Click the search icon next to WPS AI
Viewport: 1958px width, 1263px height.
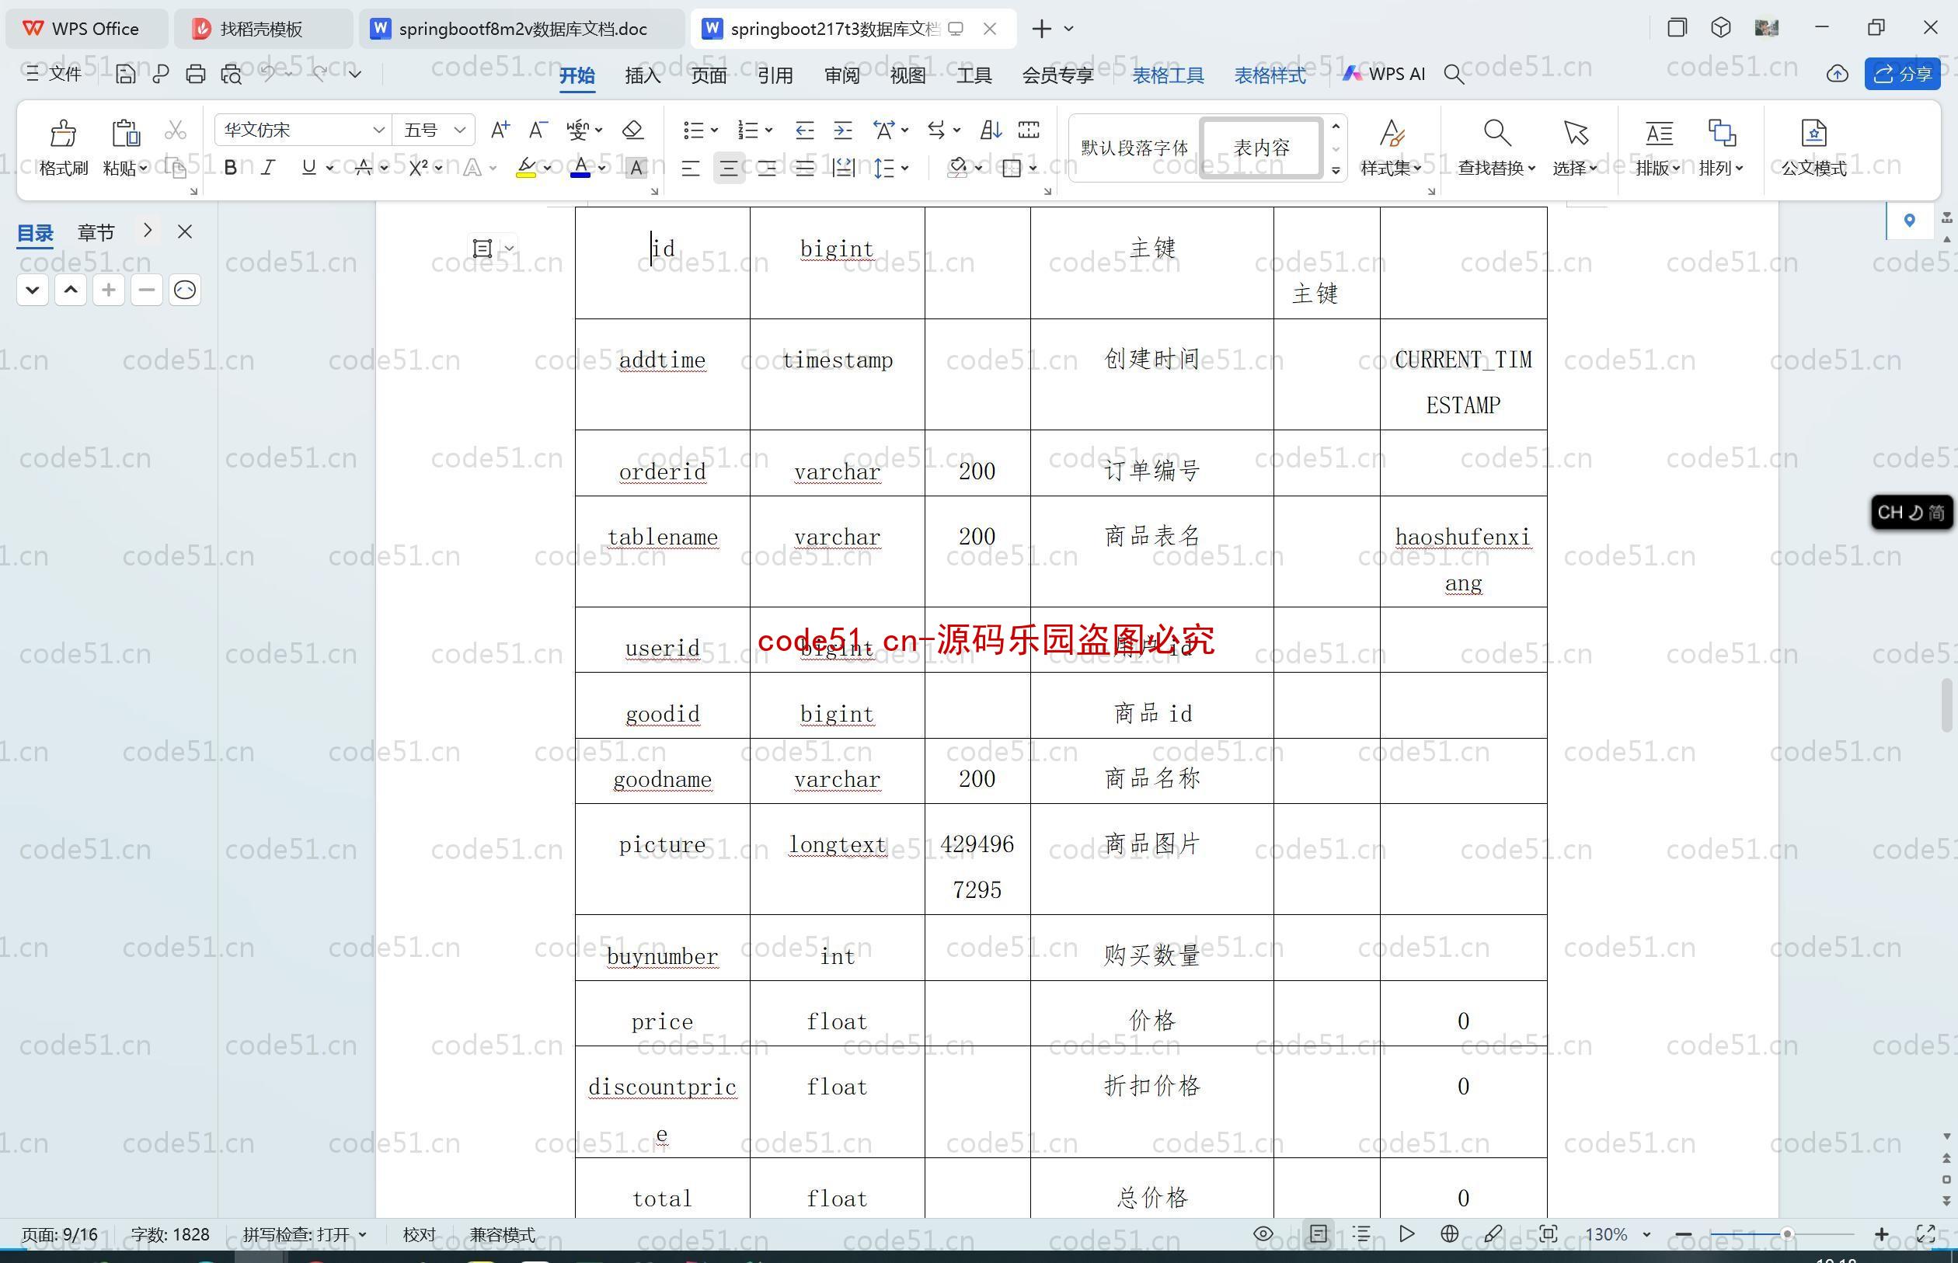click(1454, 75)
